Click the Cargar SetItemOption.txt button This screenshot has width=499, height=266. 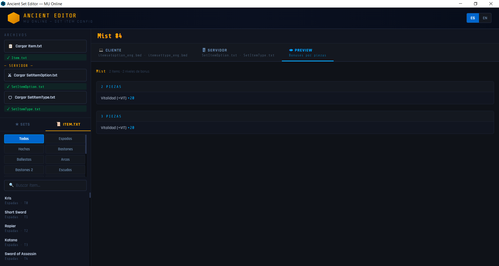[x=45, y=75]
